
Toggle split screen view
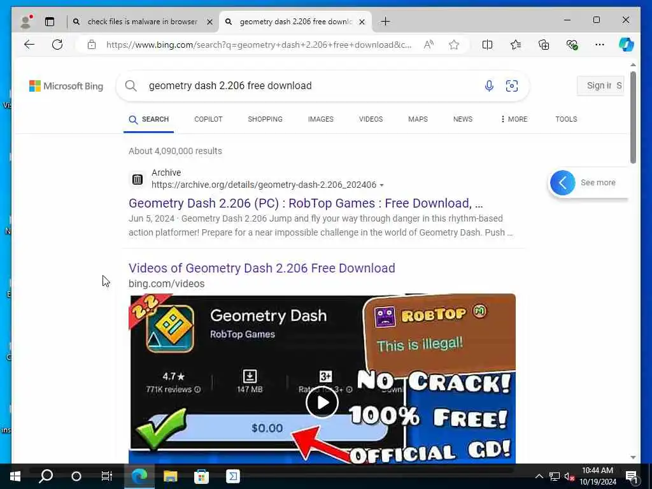487,45
